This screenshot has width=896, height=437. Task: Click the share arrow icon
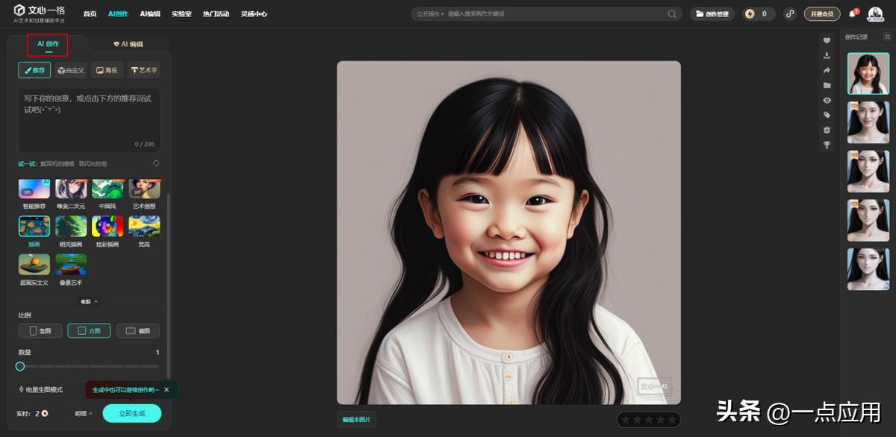click(x=827, y=70)
